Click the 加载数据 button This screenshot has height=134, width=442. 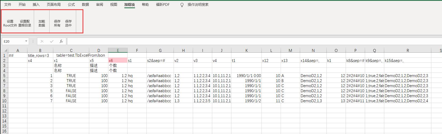point(42,23)
